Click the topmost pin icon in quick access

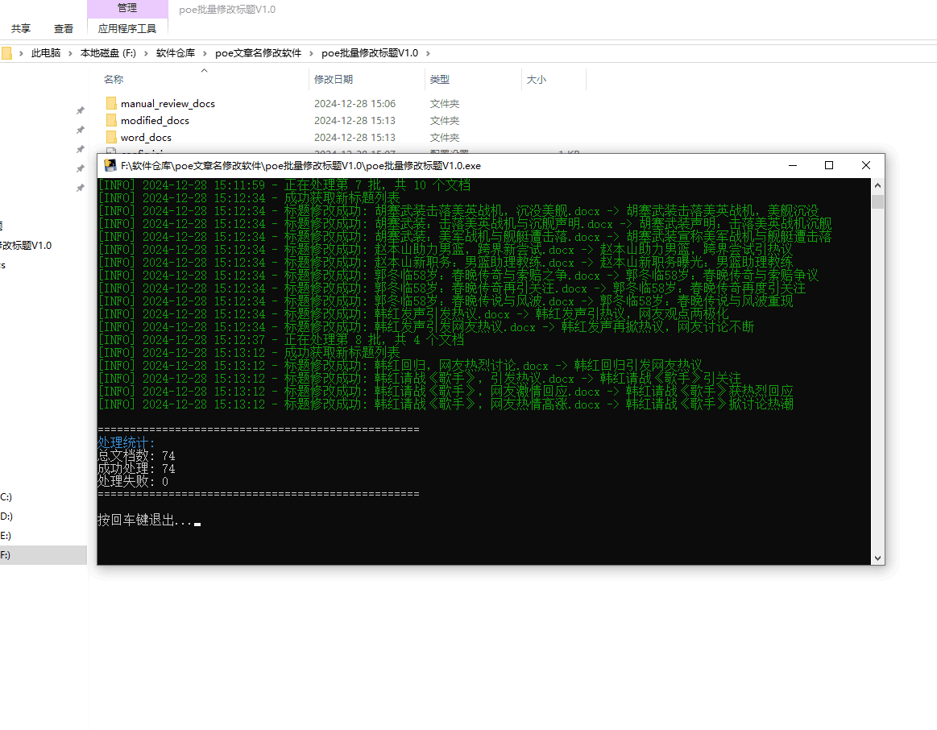(80, 110)
